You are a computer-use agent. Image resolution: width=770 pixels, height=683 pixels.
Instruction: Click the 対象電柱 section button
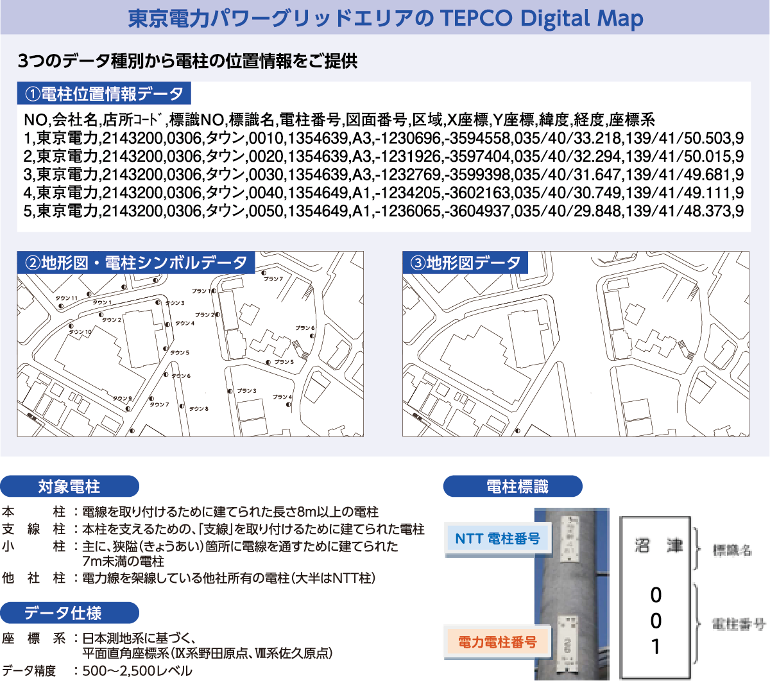69,487
